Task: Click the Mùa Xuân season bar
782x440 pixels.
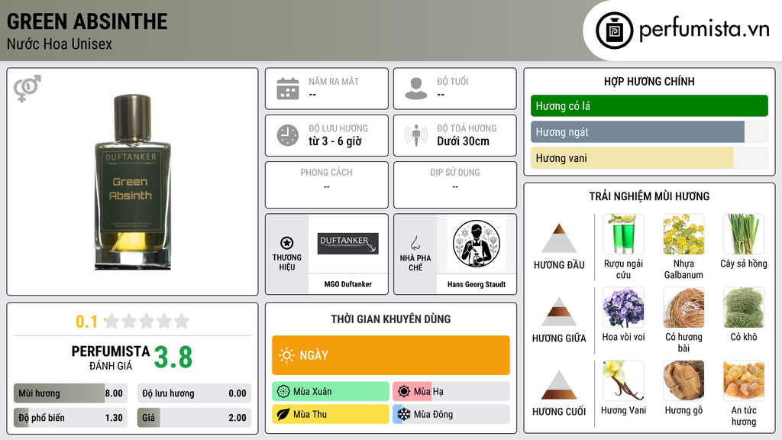Action: tap(331, 392)
